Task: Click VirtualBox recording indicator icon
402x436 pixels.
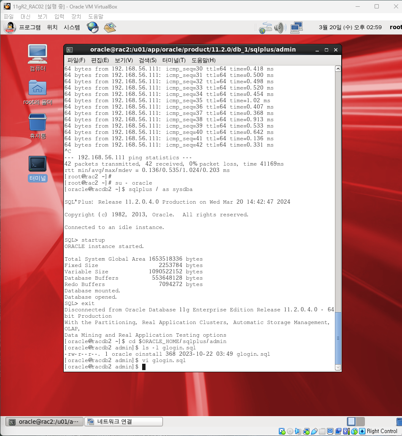Action: [x=338, y=431]
